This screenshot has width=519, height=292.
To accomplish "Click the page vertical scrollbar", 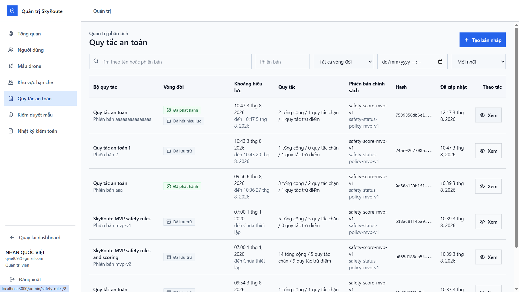I will (516, 137).
